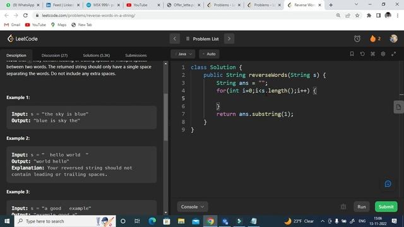This screenshot has height=227, width=404.
Task: Switch to the Solutions (5.3K) tab
Action: [97, 55]
